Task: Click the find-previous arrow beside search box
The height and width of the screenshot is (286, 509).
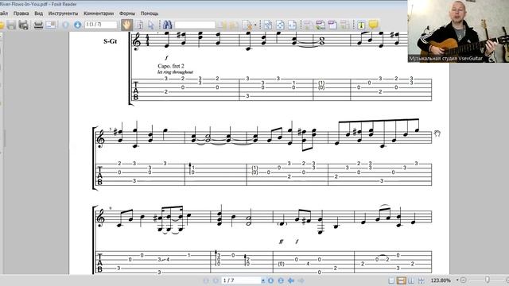Action: [x=223, y=25]
